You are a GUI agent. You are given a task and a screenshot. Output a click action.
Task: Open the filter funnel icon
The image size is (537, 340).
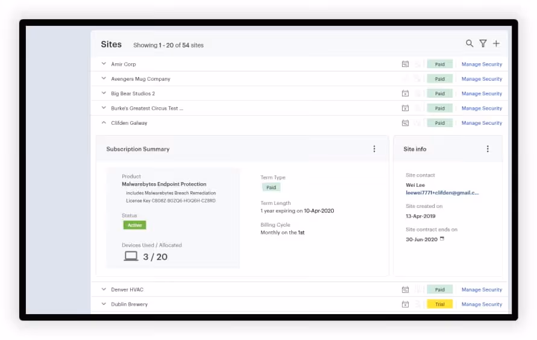click(x=483, y=43)
